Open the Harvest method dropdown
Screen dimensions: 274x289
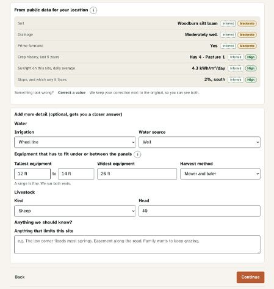coord(220,174)
